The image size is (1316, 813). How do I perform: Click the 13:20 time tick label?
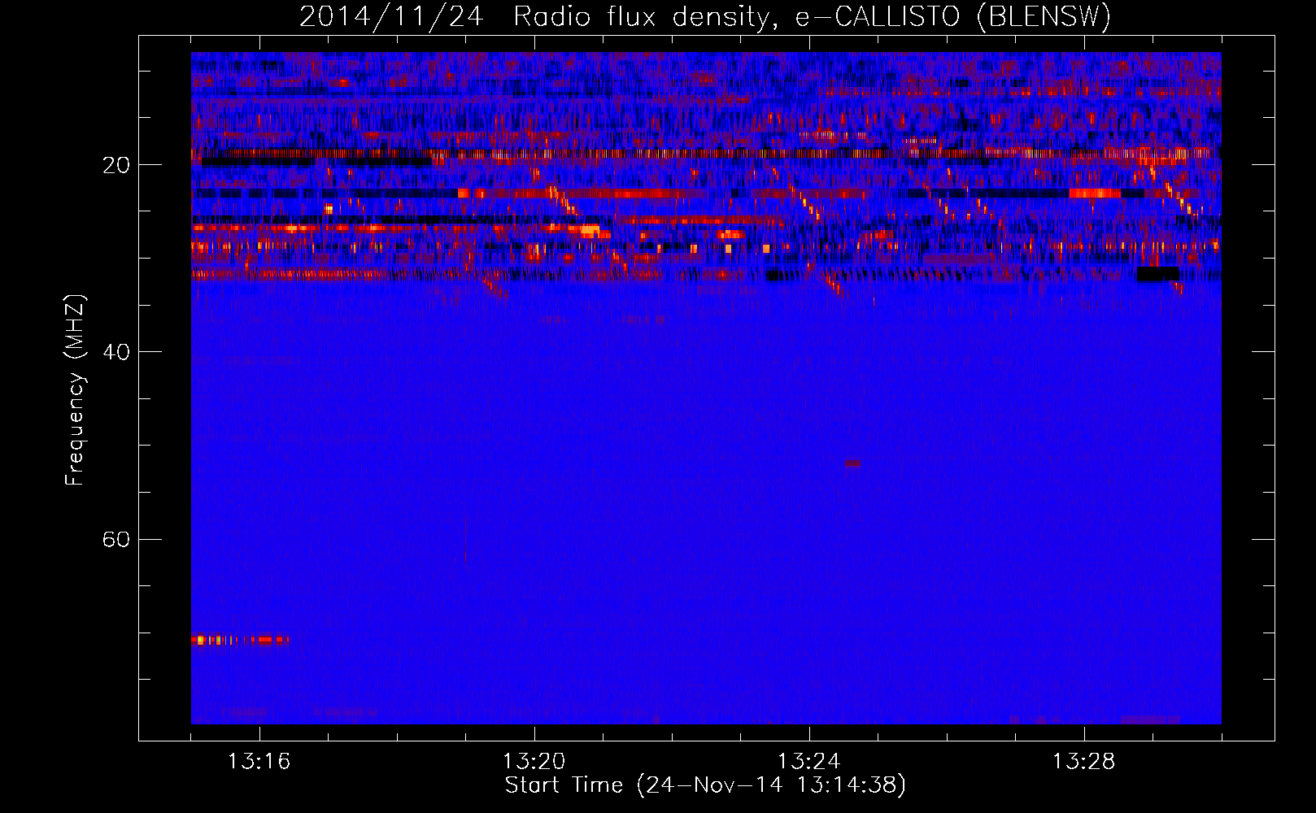click(x=534, y=761)
